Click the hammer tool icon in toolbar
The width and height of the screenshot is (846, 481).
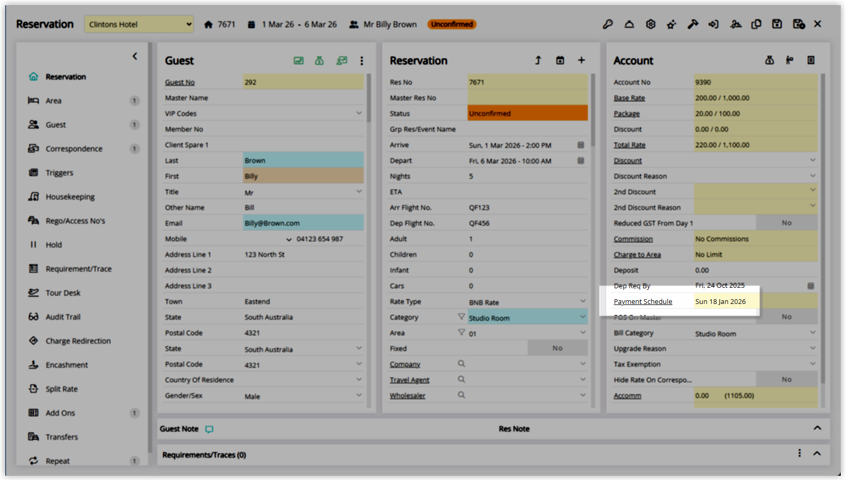coord(693,24)
